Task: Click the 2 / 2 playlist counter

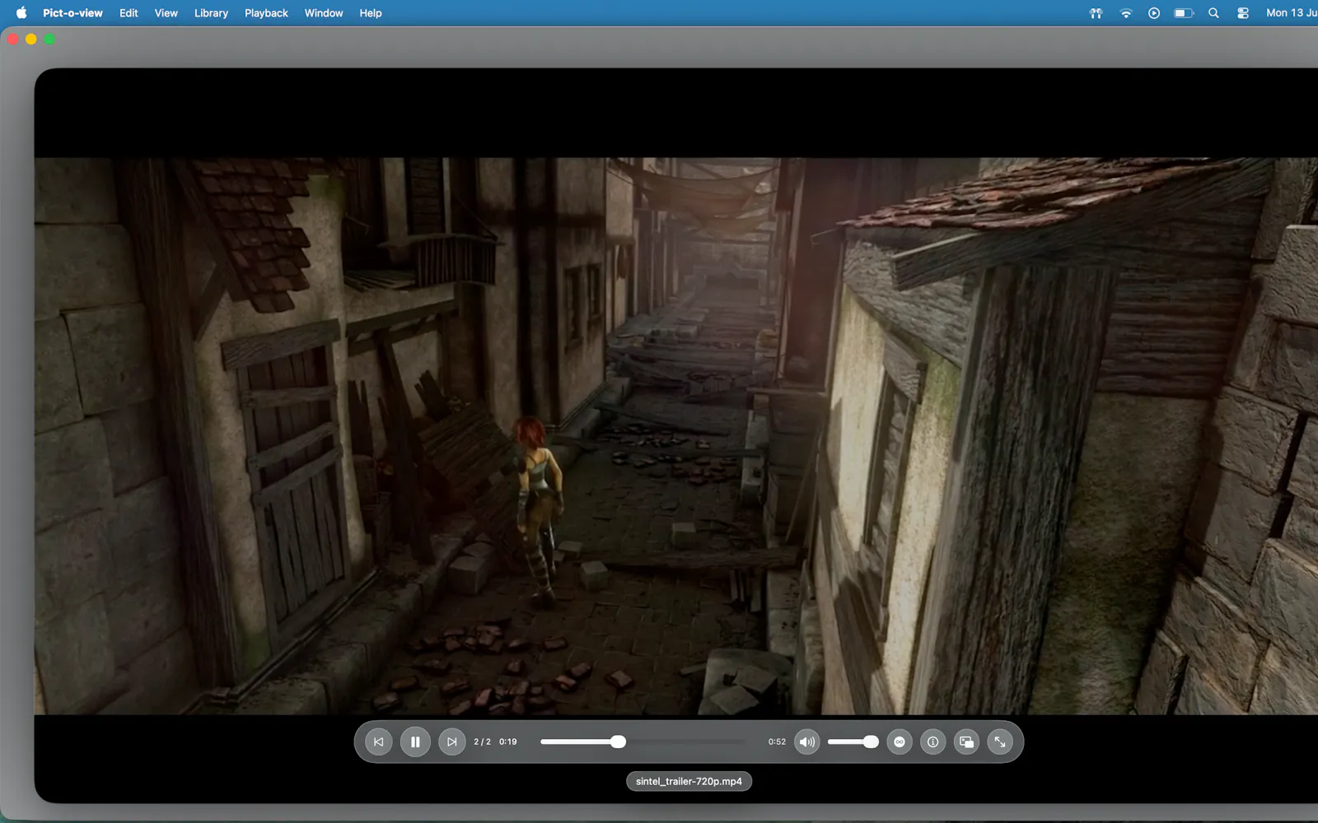Action: 482,742
